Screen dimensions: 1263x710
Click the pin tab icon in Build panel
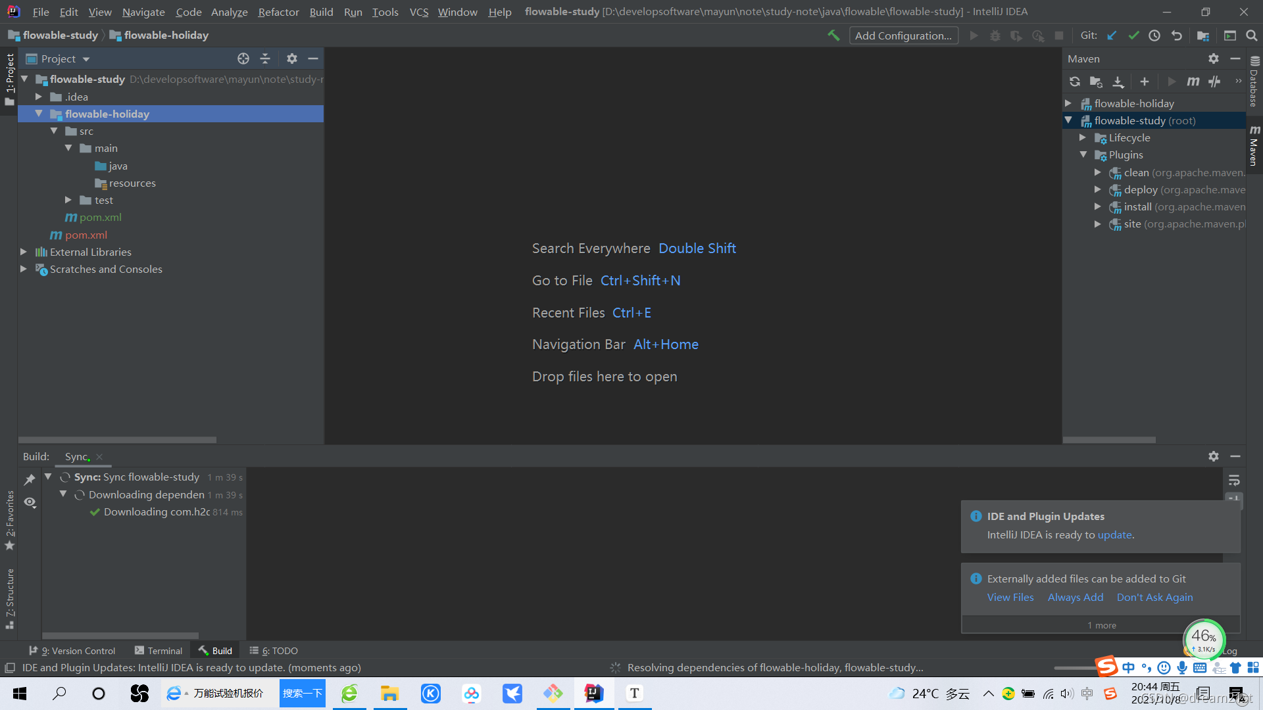(30, 480)
